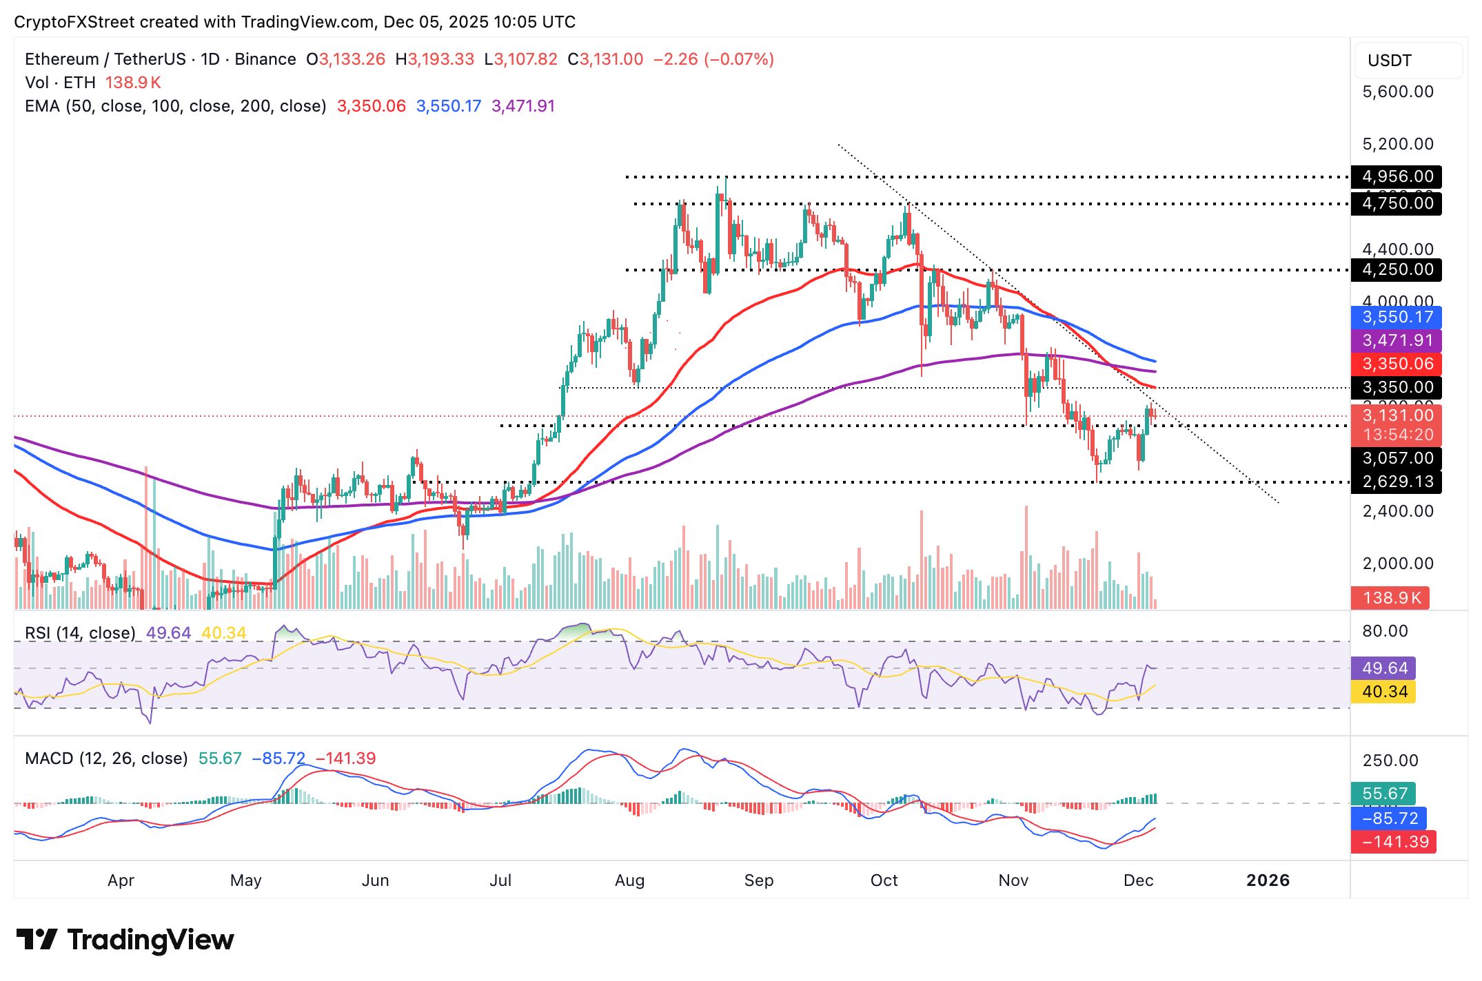
Task: Click the 2,629.13 support level label
Action: click(x=1397, y=482)
